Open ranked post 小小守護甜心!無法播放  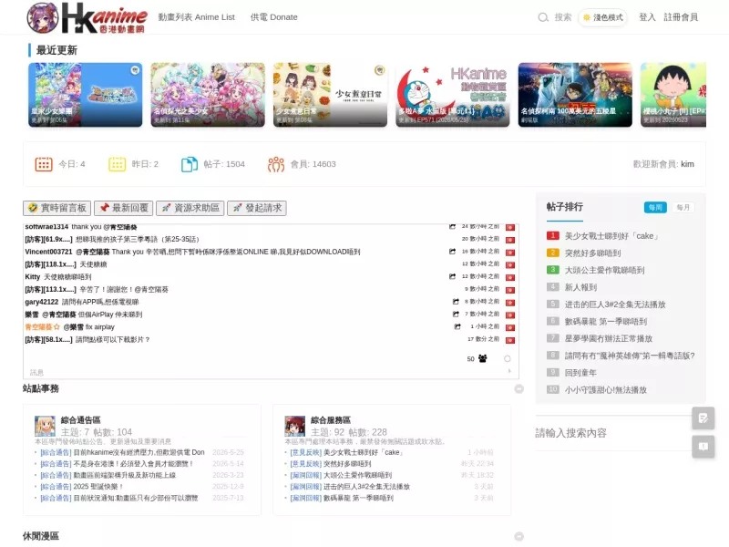click(x=606, y=390)
